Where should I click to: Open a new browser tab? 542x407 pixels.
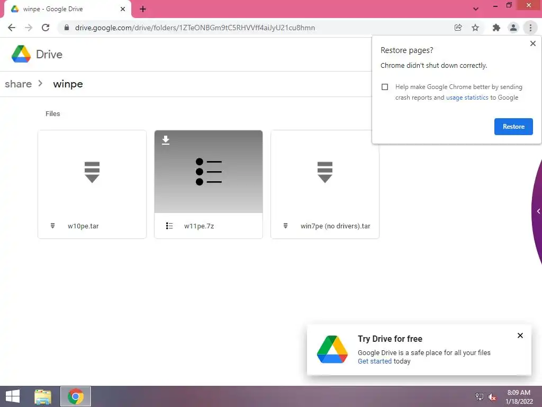[143, 9]
